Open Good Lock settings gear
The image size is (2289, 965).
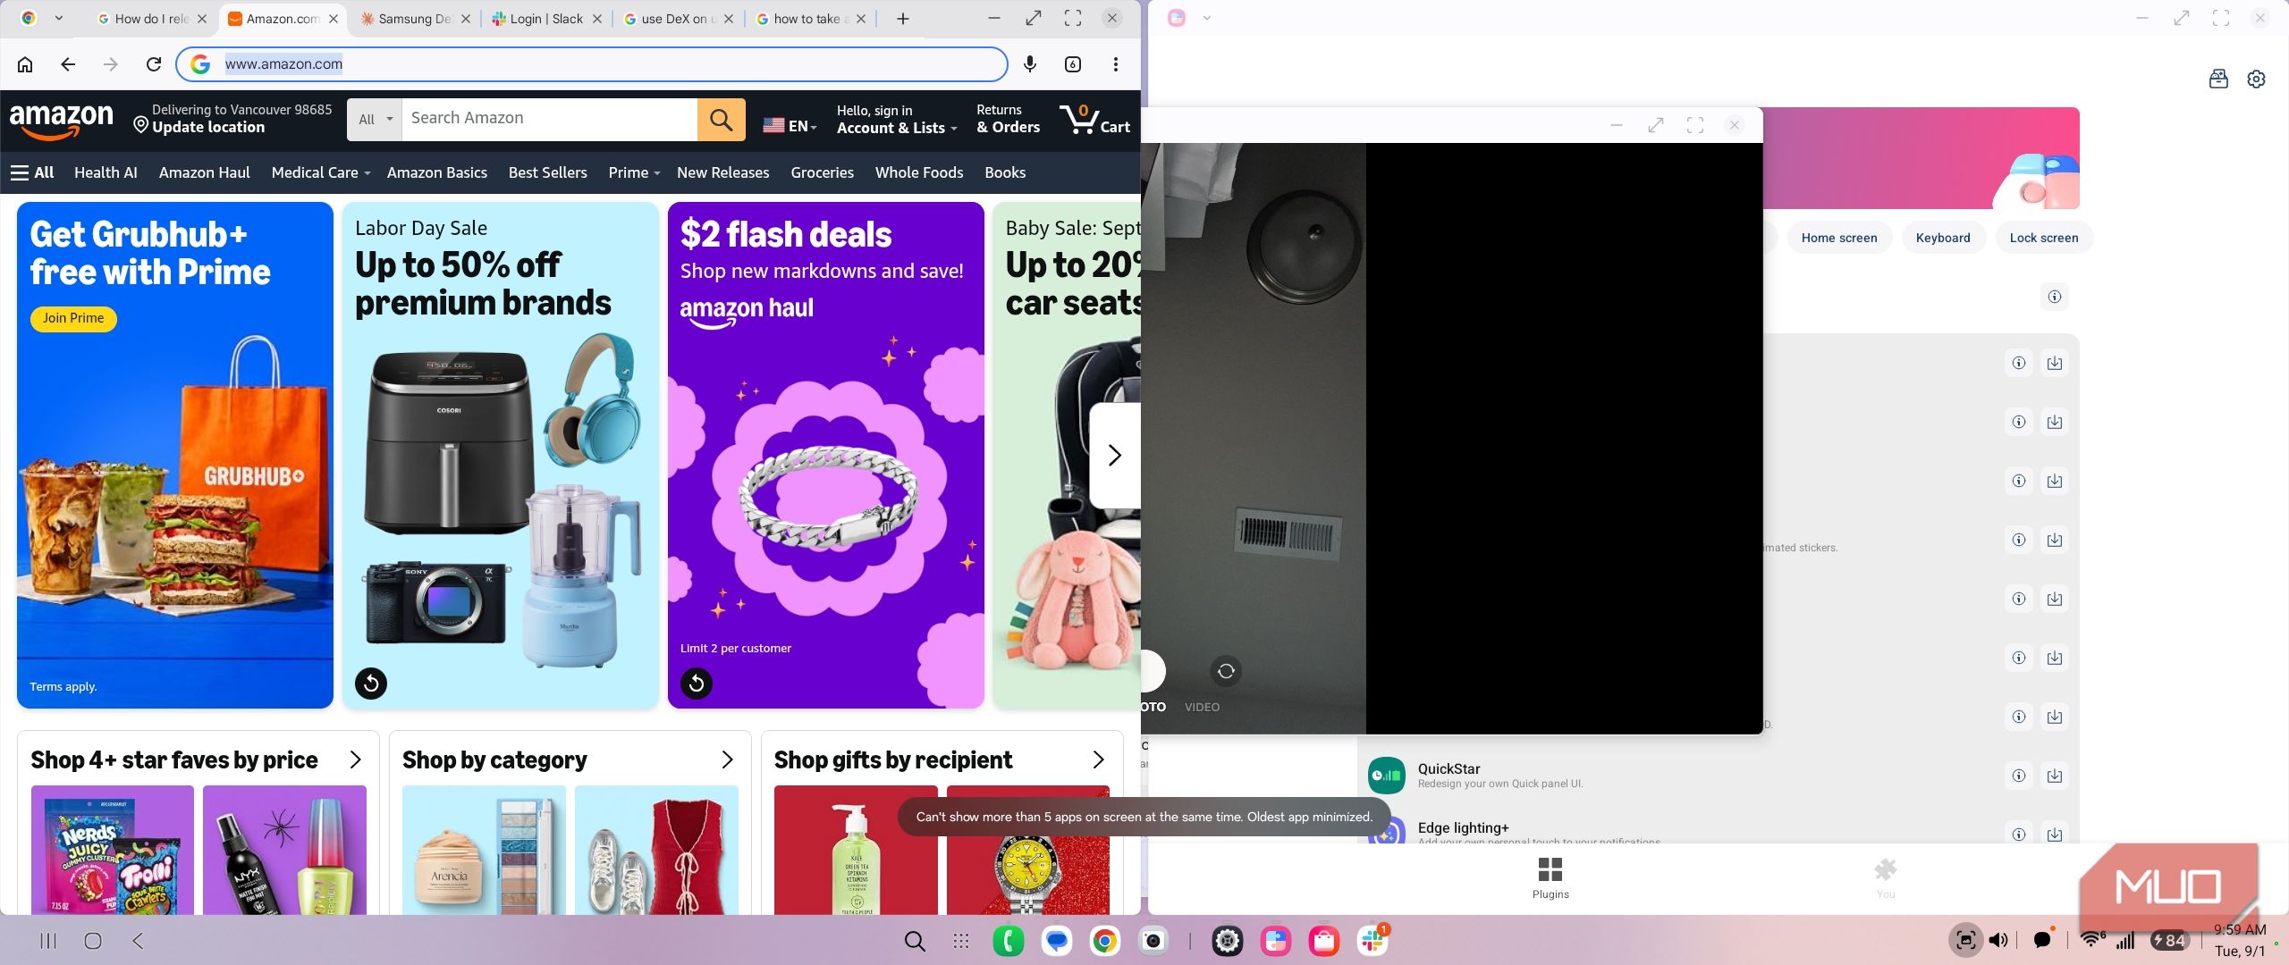[x=2257, y=80]
